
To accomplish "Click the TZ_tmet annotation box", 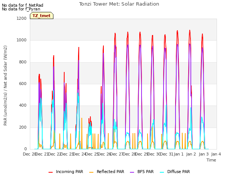I will pos(41,16).
